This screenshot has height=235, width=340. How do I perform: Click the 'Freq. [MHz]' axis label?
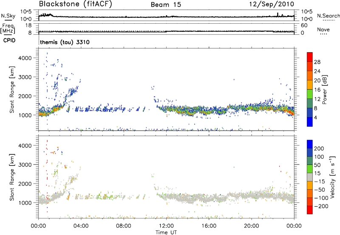pyautogui.click(x=8, y=28)
